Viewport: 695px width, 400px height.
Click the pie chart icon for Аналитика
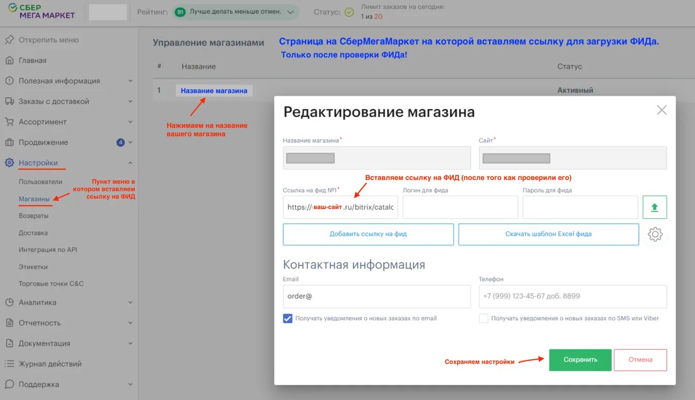[9, 302]
